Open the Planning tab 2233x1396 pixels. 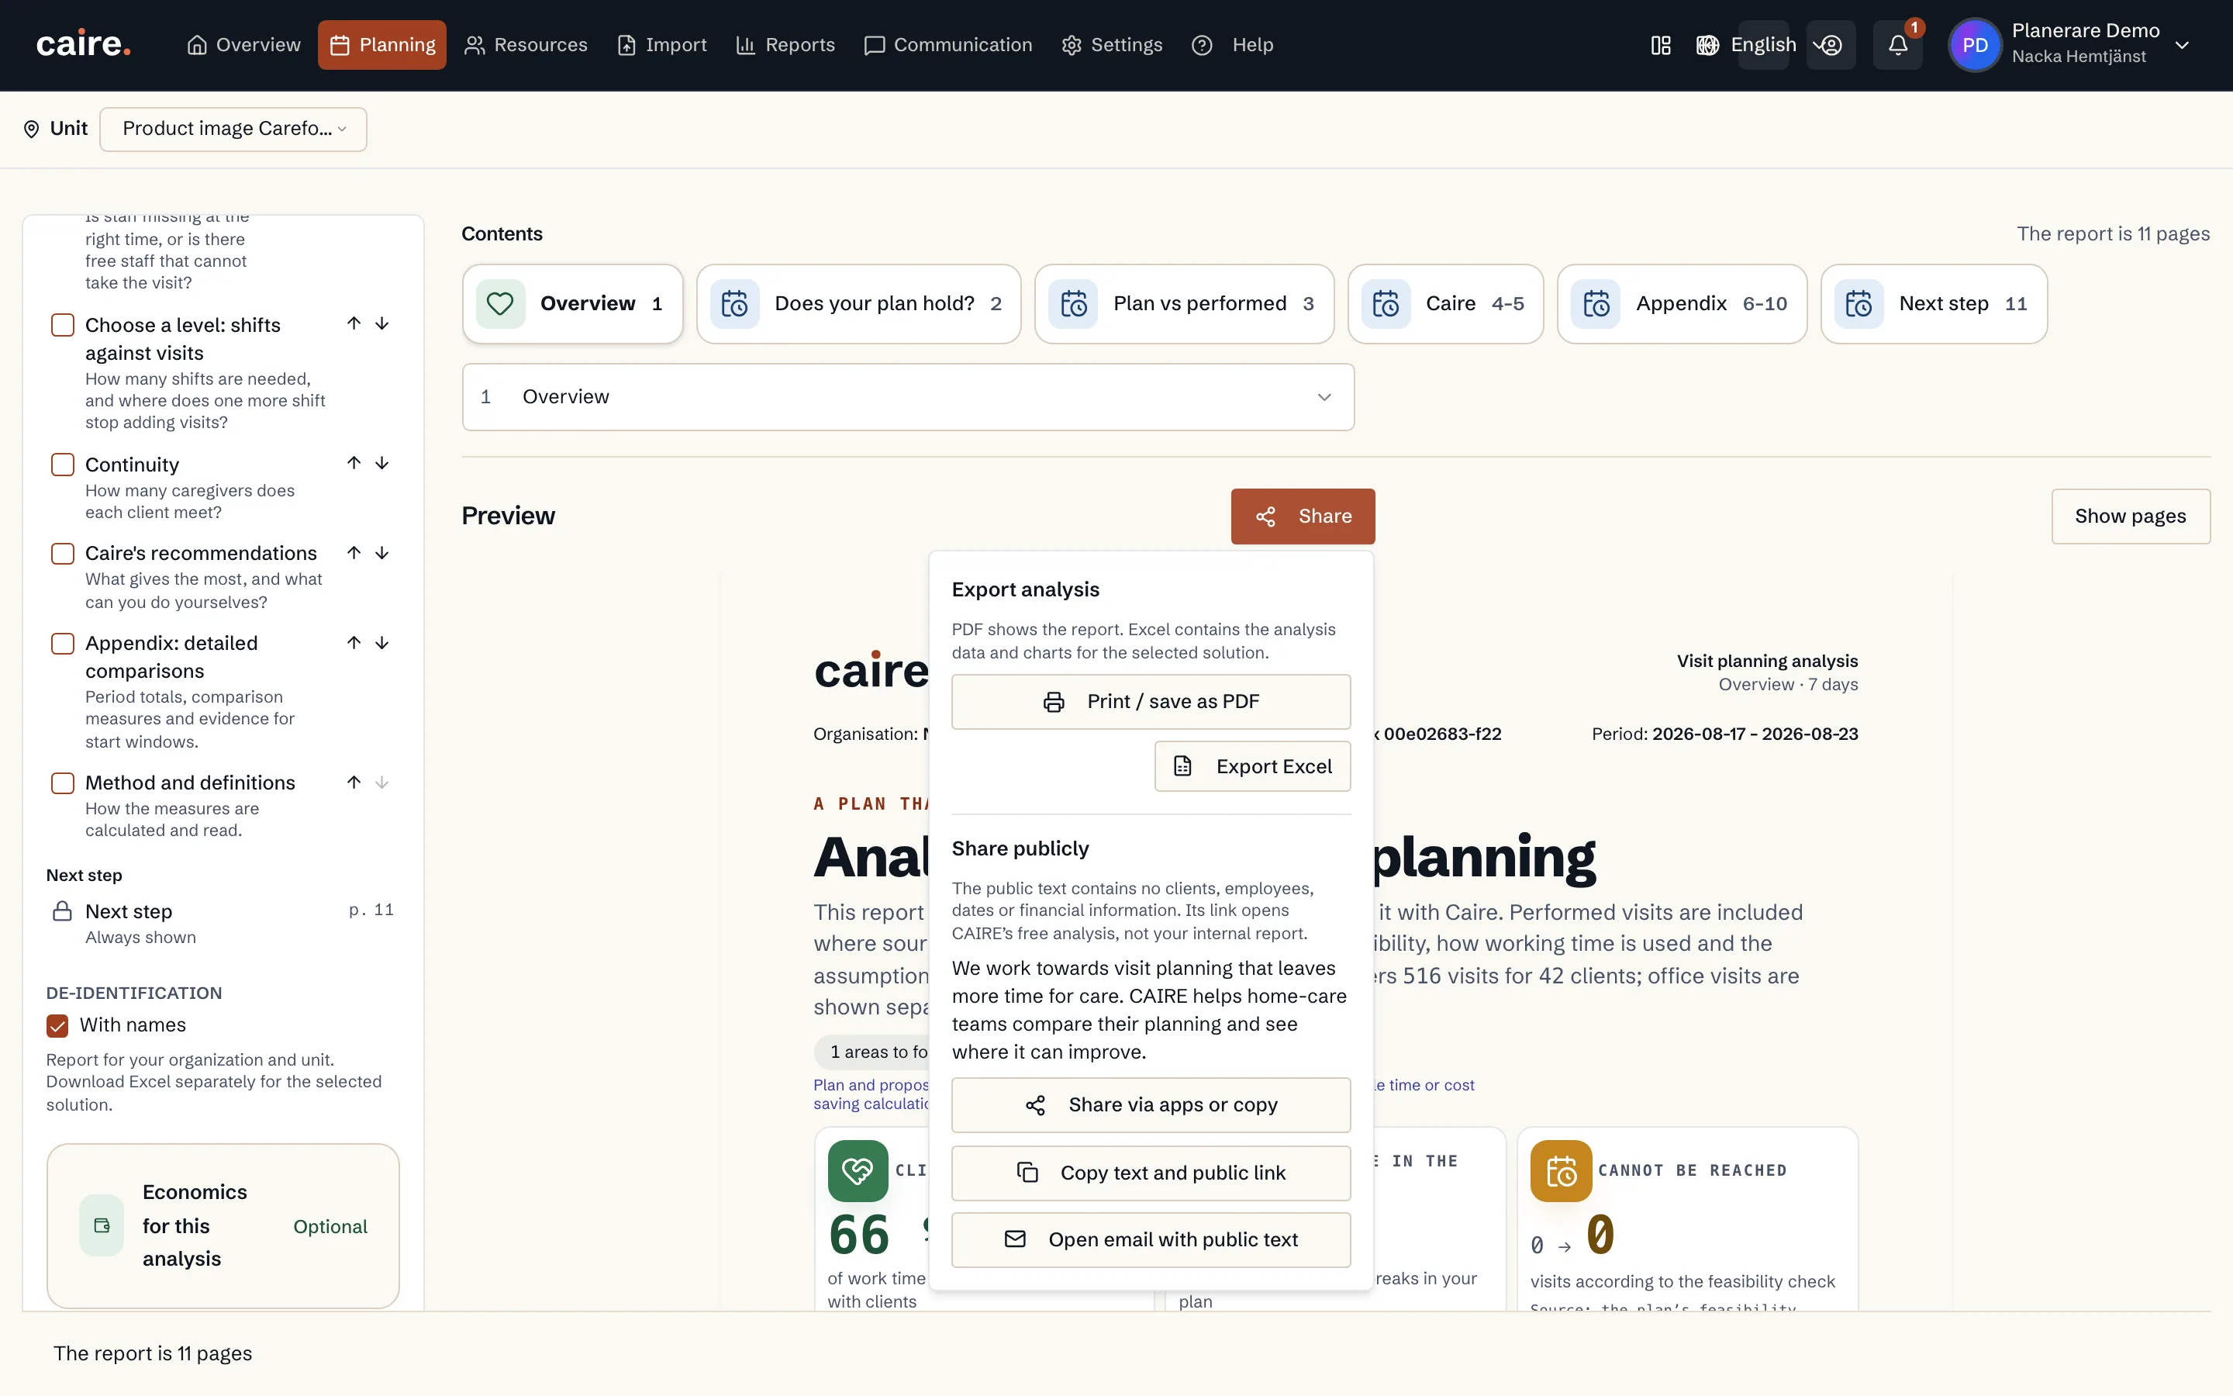pos(382,45)
